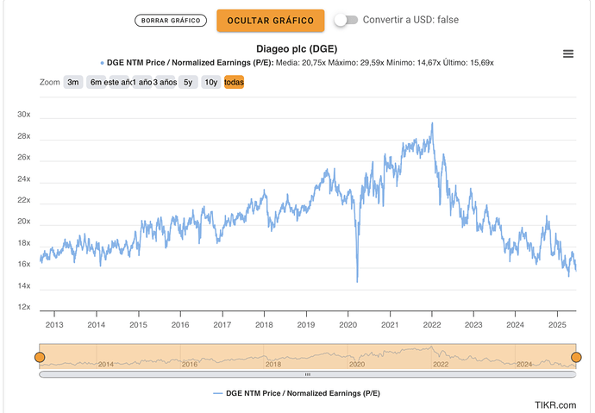Click the Último: 15,69x value
The image size is (595, 413).
tap(468, 63)
